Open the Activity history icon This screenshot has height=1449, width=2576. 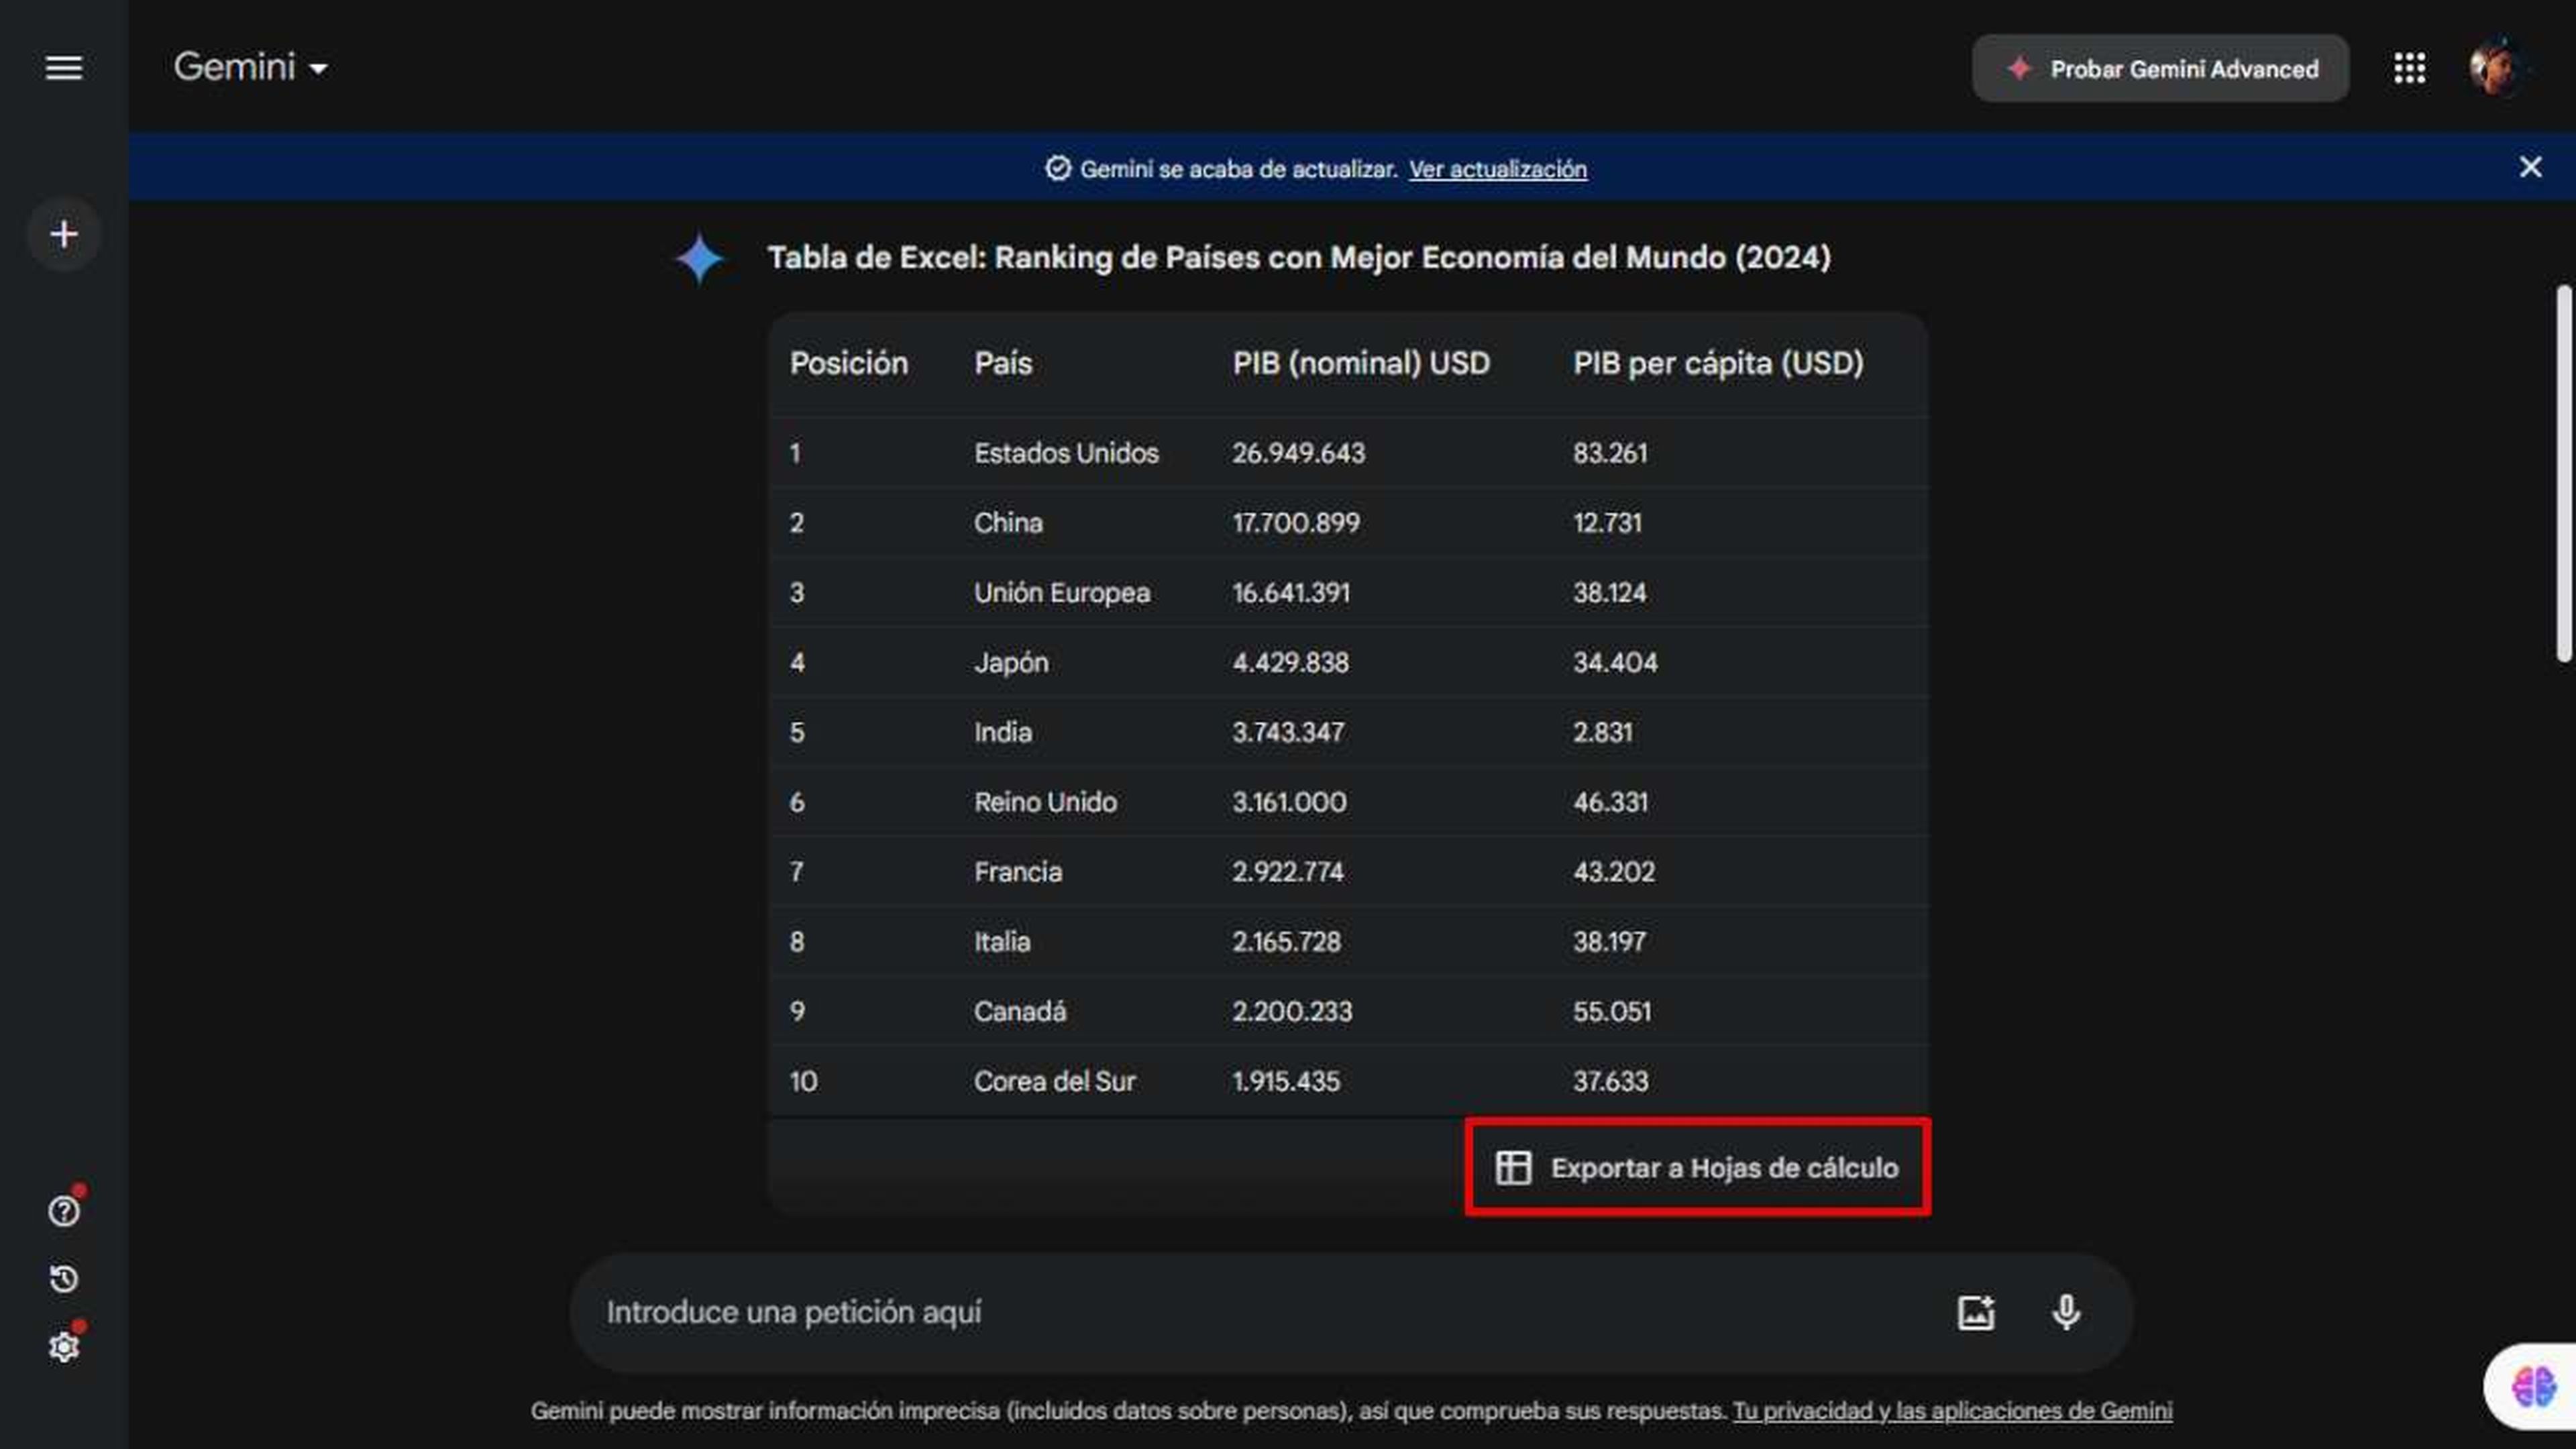[64, 1279]
